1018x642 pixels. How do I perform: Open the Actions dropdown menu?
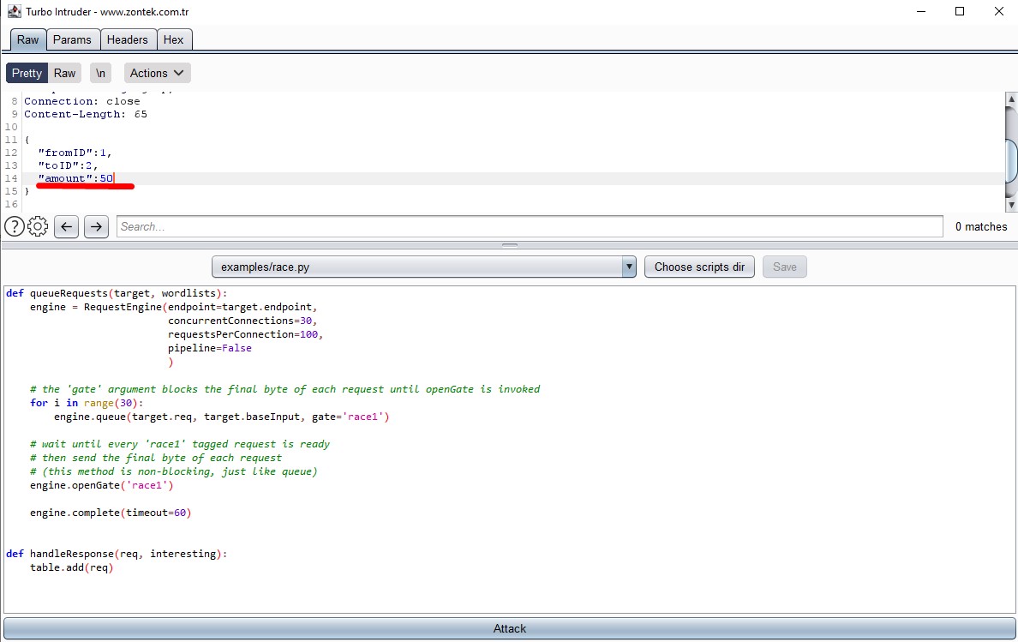point(157,73)
